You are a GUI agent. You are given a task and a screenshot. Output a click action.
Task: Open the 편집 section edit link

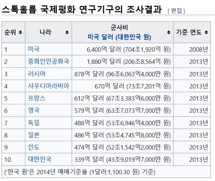click(176, 11)
